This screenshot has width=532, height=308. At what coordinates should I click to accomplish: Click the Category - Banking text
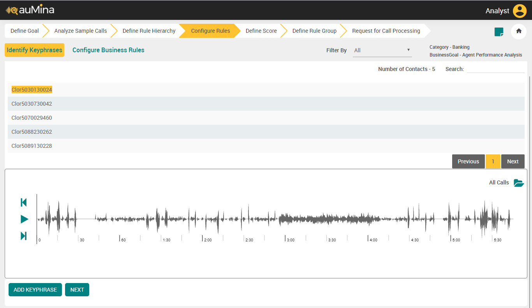449,47
